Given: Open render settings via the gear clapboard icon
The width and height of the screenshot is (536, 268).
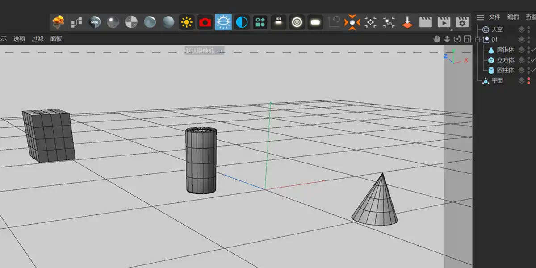Looking at the screenshot, I should (x=462, y=21).
